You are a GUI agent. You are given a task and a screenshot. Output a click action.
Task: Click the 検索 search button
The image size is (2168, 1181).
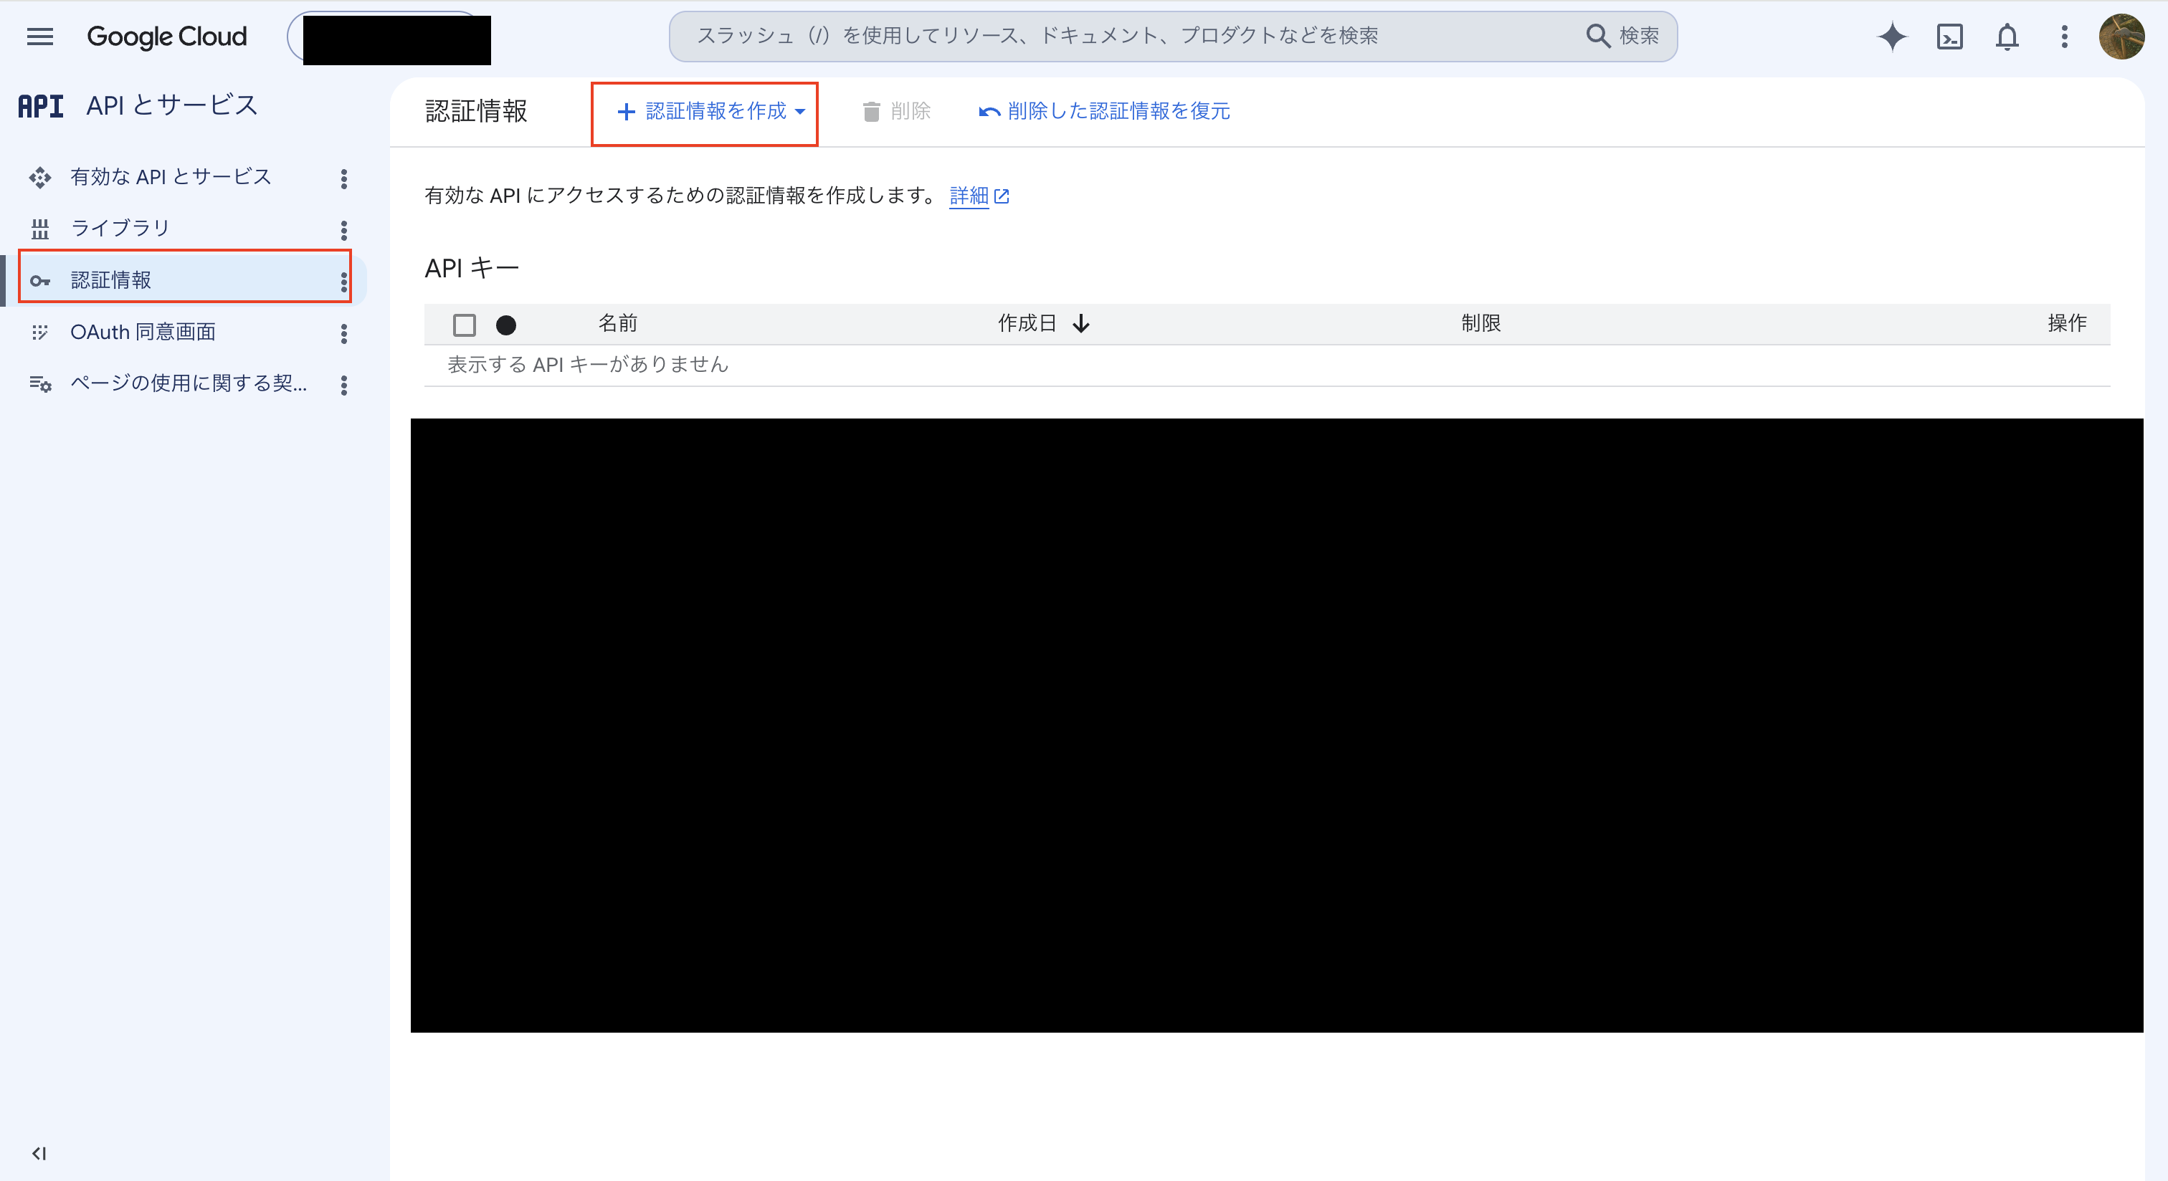pyautogui.click(x=1622, y=36)
